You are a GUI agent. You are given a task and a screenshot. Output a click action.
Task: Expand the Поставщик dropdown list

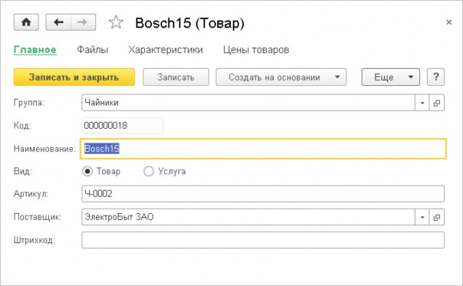tap(422, 217)
